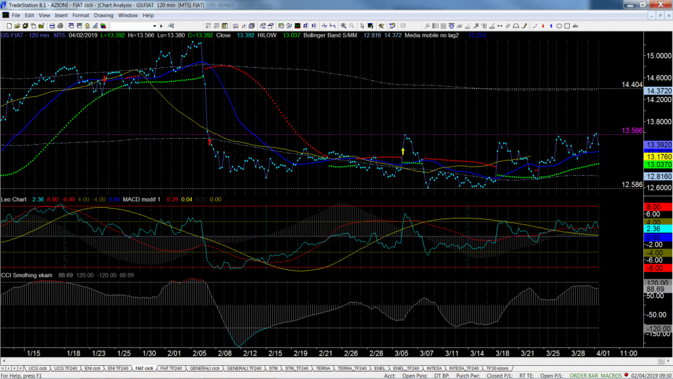Select the pencil drawing tool
Image resolution: width=673 pixels, height=379 pixels.
pyautogui.click(x=524, y=26)
